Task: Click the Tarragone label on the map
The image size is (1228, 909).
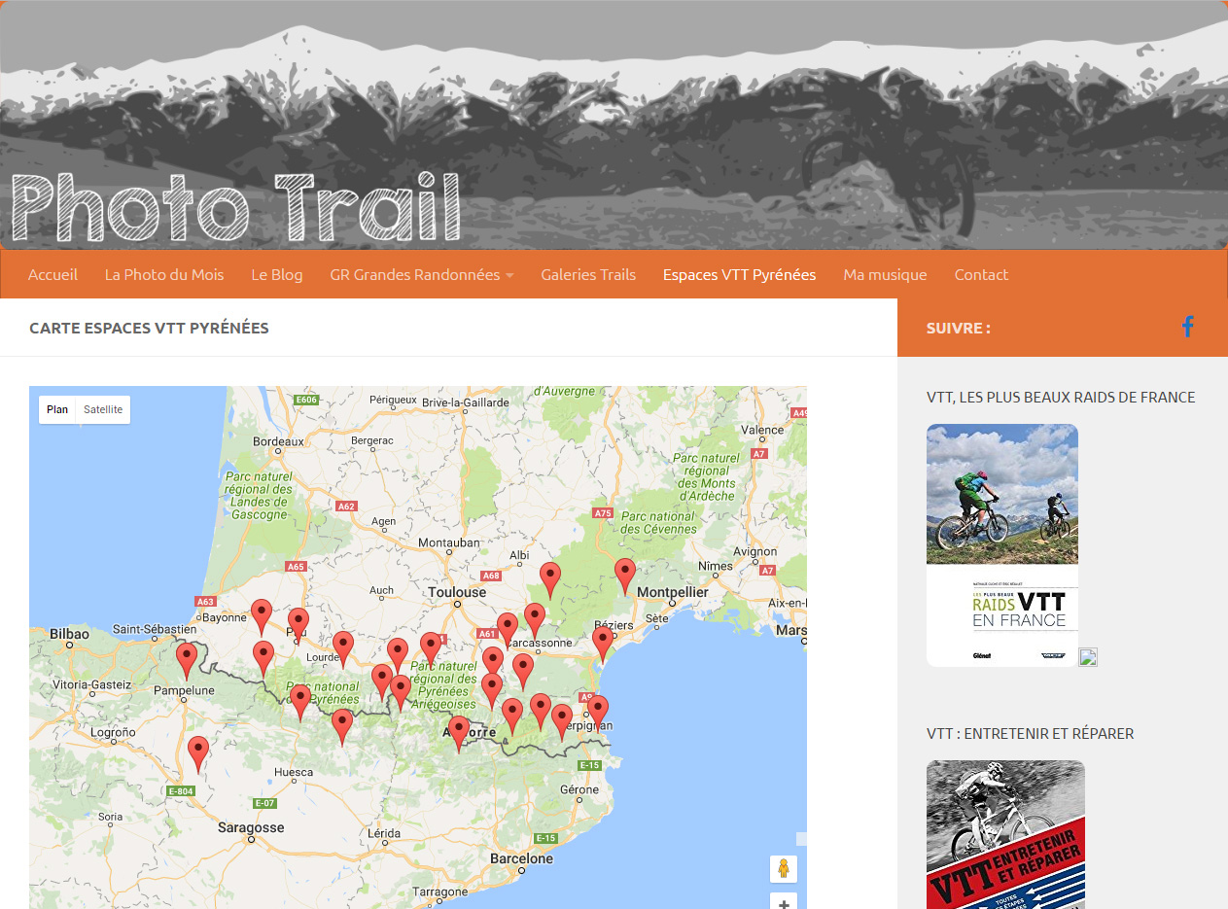Action: [440, 892]
